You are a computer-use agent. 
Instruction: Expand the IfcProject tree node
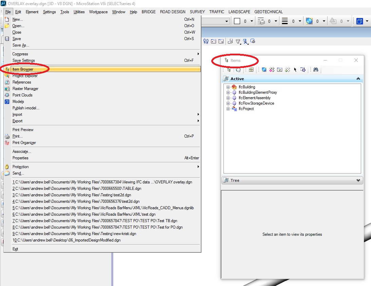tap(228, 109)
